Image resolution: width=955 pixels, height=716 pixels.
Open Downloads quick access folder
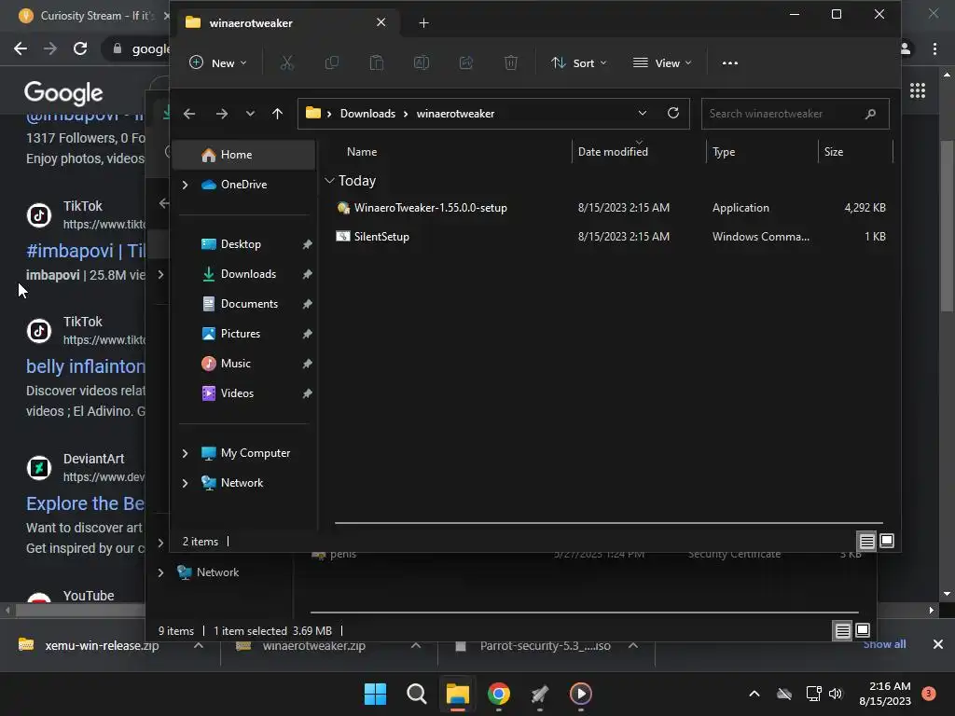pyautogui.click(x=248, y=274)
